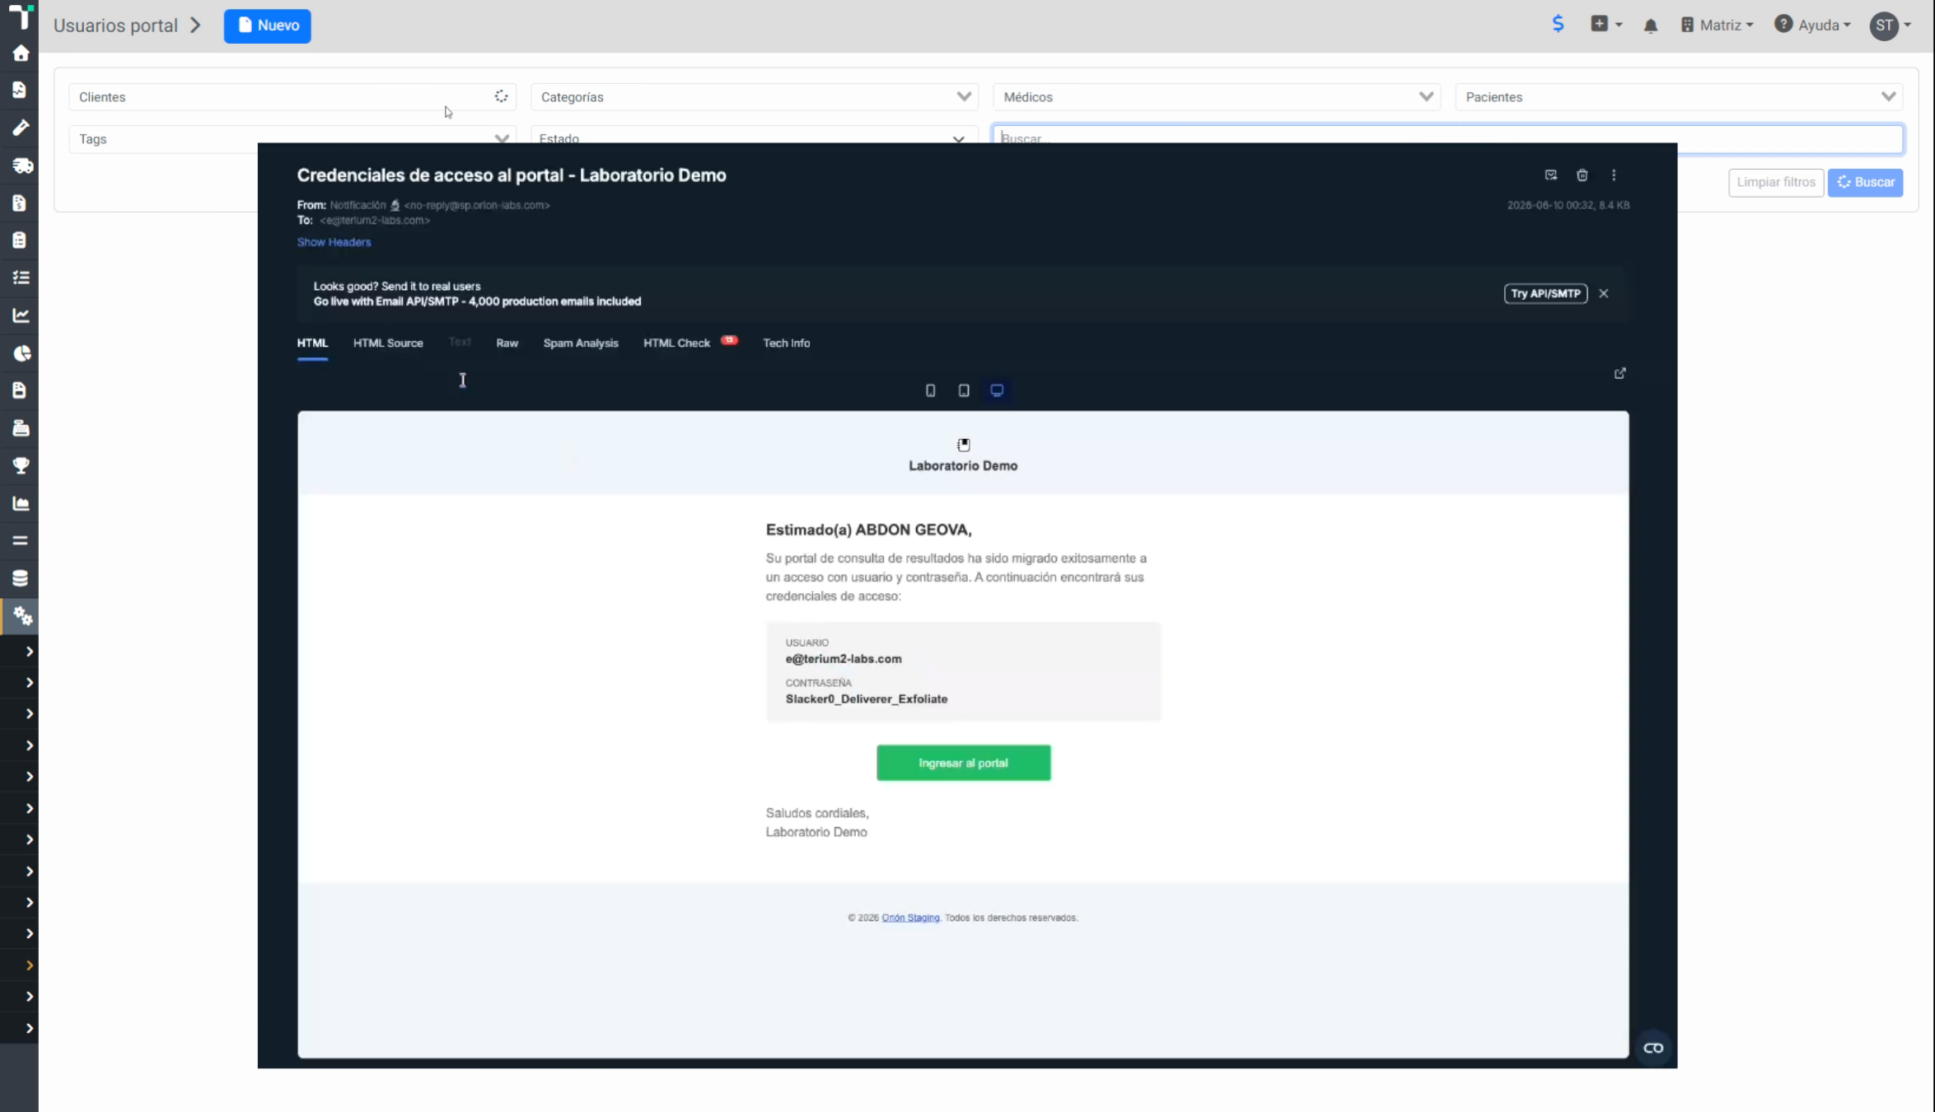Switch preview to desktop view
Image resolution: width=1935 pixels, height=1112 pixels.
click(x=997, y=390)
